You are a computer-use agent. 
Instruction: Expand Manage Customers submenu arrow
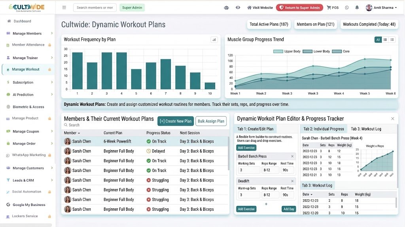pos(52,168)
